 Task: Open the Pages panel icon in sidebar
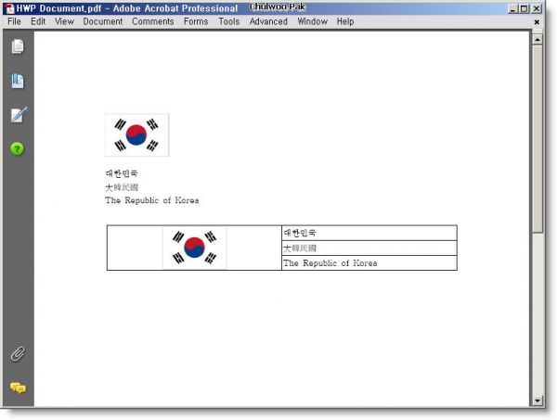18,46
